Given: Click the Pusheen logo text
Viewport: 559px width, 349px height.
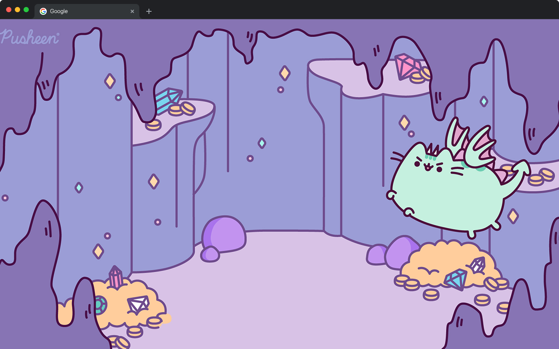Looking at the screenshot, I should click(30, 38).
